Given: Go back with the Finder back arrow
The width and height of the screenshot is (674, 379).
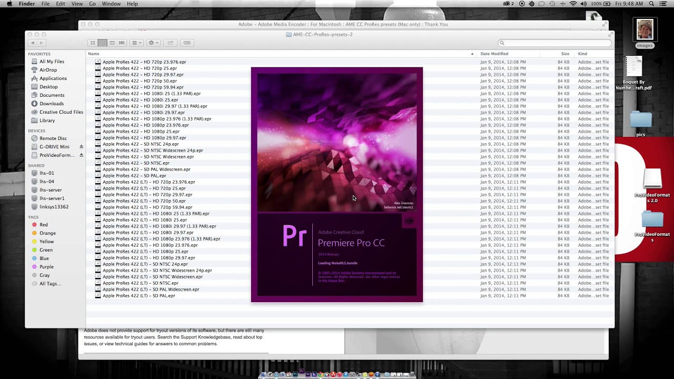Looking at the screenshot, I should coord(33,43).
